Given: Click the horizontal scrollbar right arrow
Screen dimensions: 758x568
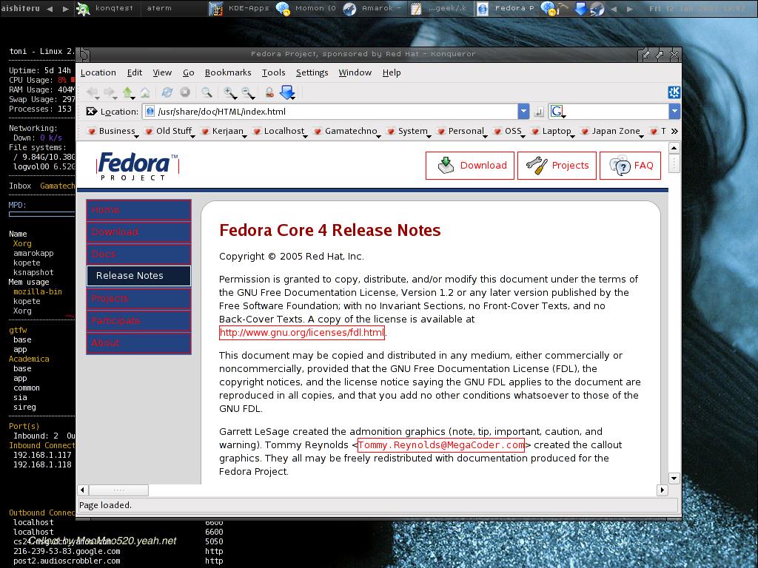Looking at the screenshot, I should [x=663, y=490].
